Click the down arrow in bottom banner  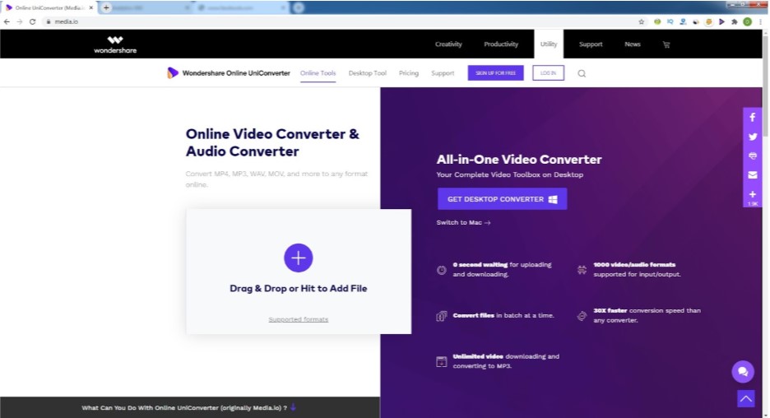click(293, 407)
